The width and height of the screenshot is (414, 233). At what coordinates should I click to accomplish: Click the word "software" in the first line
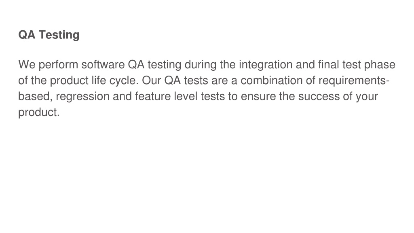point(103,64)
